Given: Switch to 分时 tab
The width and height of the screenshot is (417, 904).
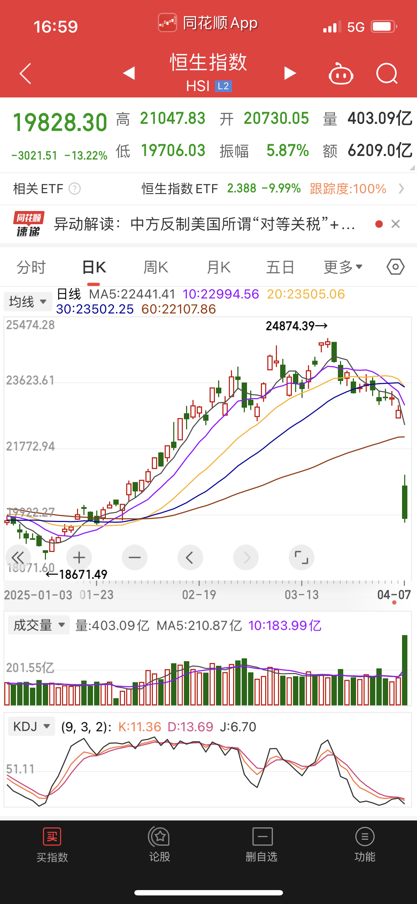Looking at the screenshot, I should tap(31, 267).
